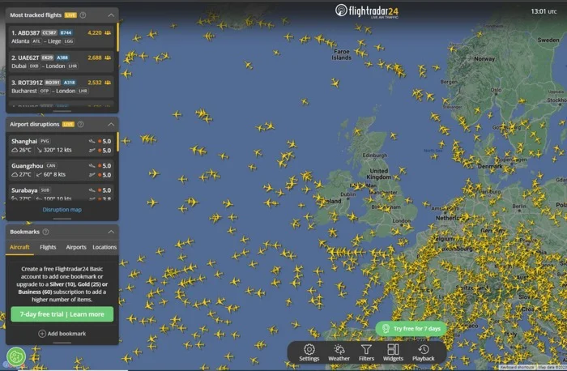Click viewers icon on UAE62T row
This screenshot has height=371, width=567.
tap(108, 58)
